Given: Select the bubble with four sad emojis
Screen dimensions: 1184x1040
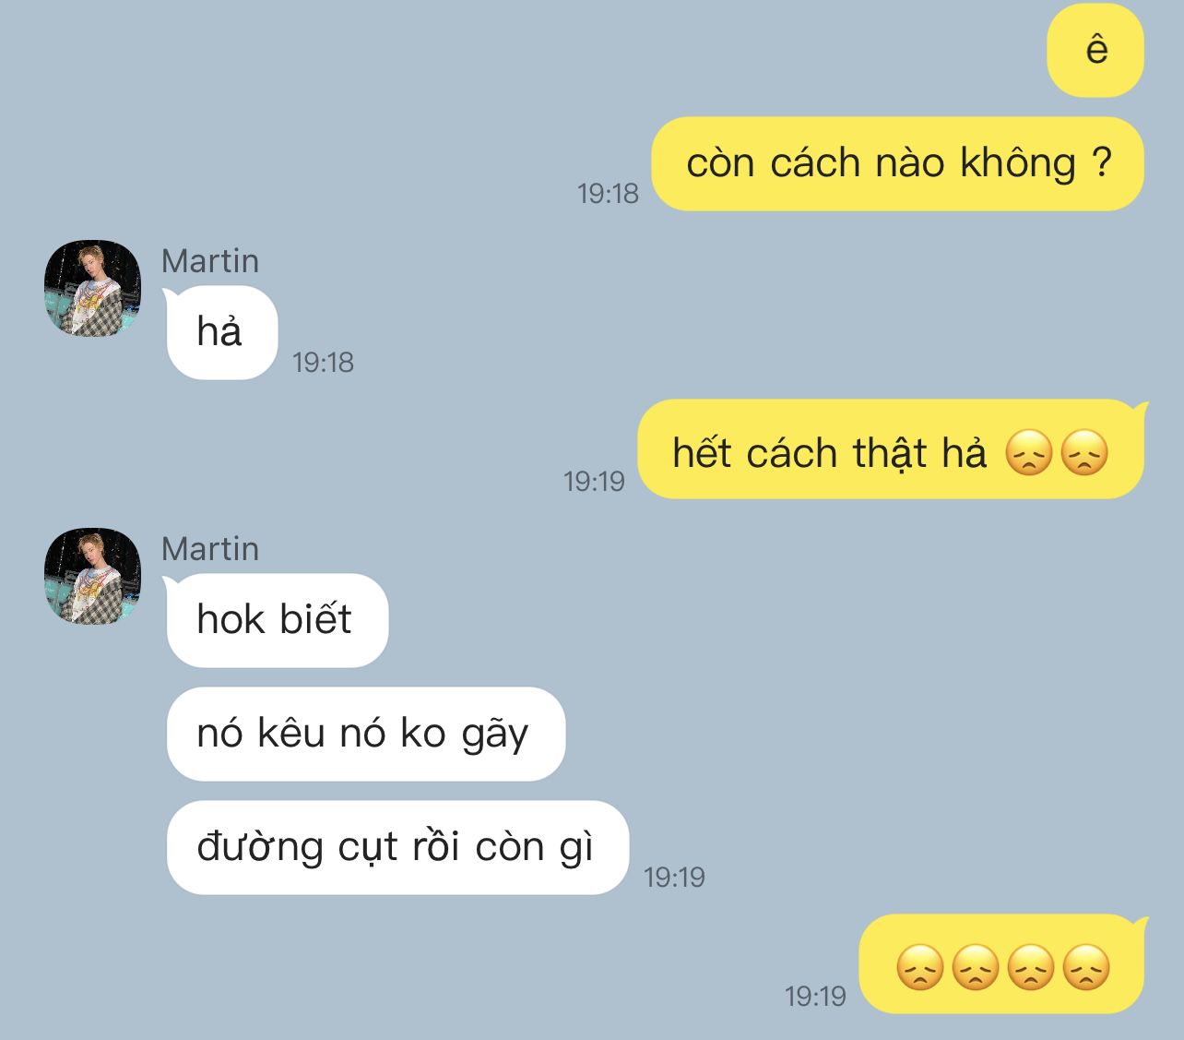Looking at the screenshot, I should pos(1003,964).
